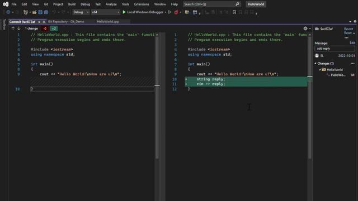Open the Edit menu

tap(24, 4)
